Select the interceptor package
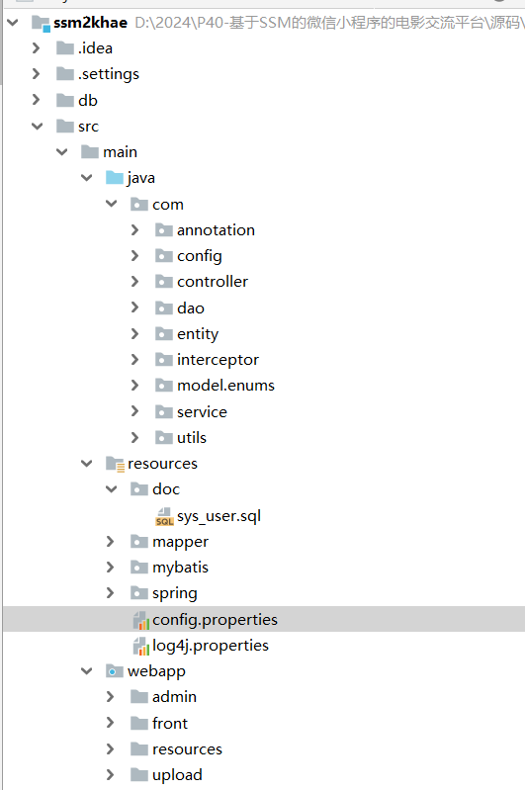The width and height of the screenshot is (525, 790). click(x=218, y=360)
